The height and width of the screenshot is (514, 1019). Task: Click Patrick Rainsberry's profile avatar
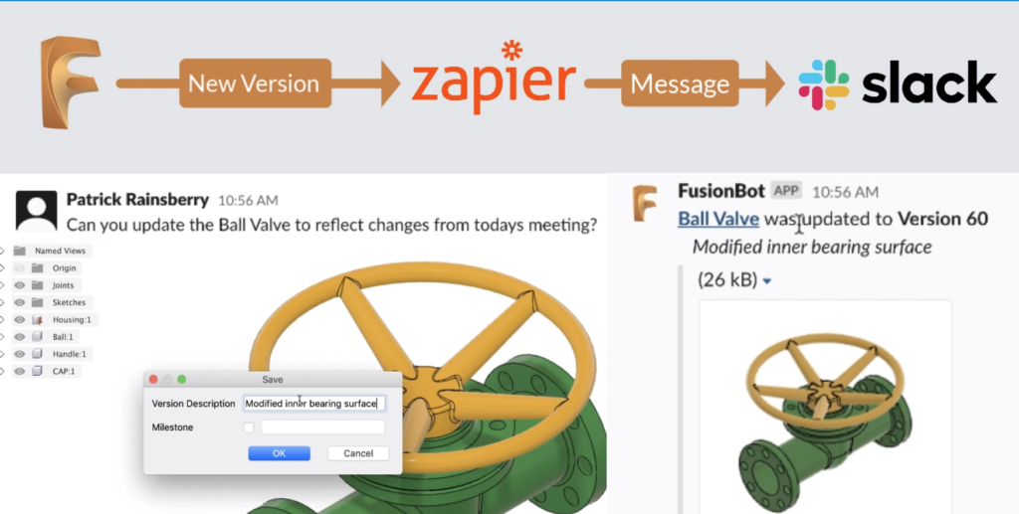tap(36, 211)
